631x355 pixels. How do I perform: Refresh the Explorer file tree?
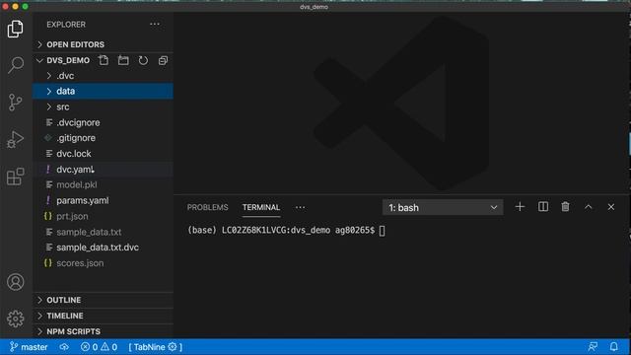(143, 60)
